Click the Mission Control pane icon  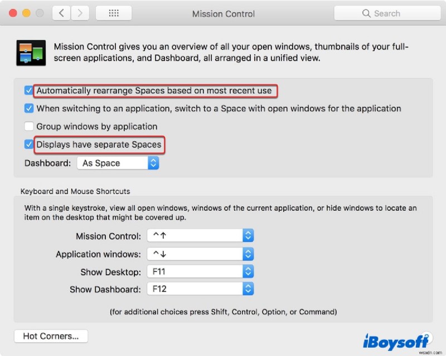click(31, 53)
